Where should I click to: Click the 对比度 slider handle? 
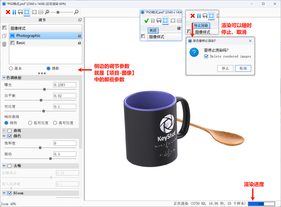[x=43, y=111]
